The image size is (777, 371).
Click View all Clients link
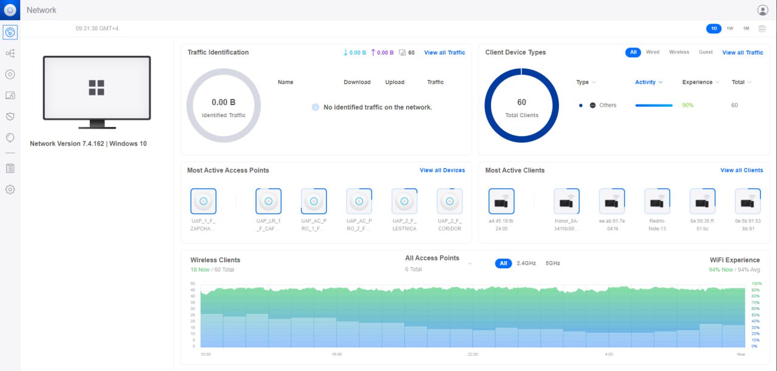pos(741,171)
